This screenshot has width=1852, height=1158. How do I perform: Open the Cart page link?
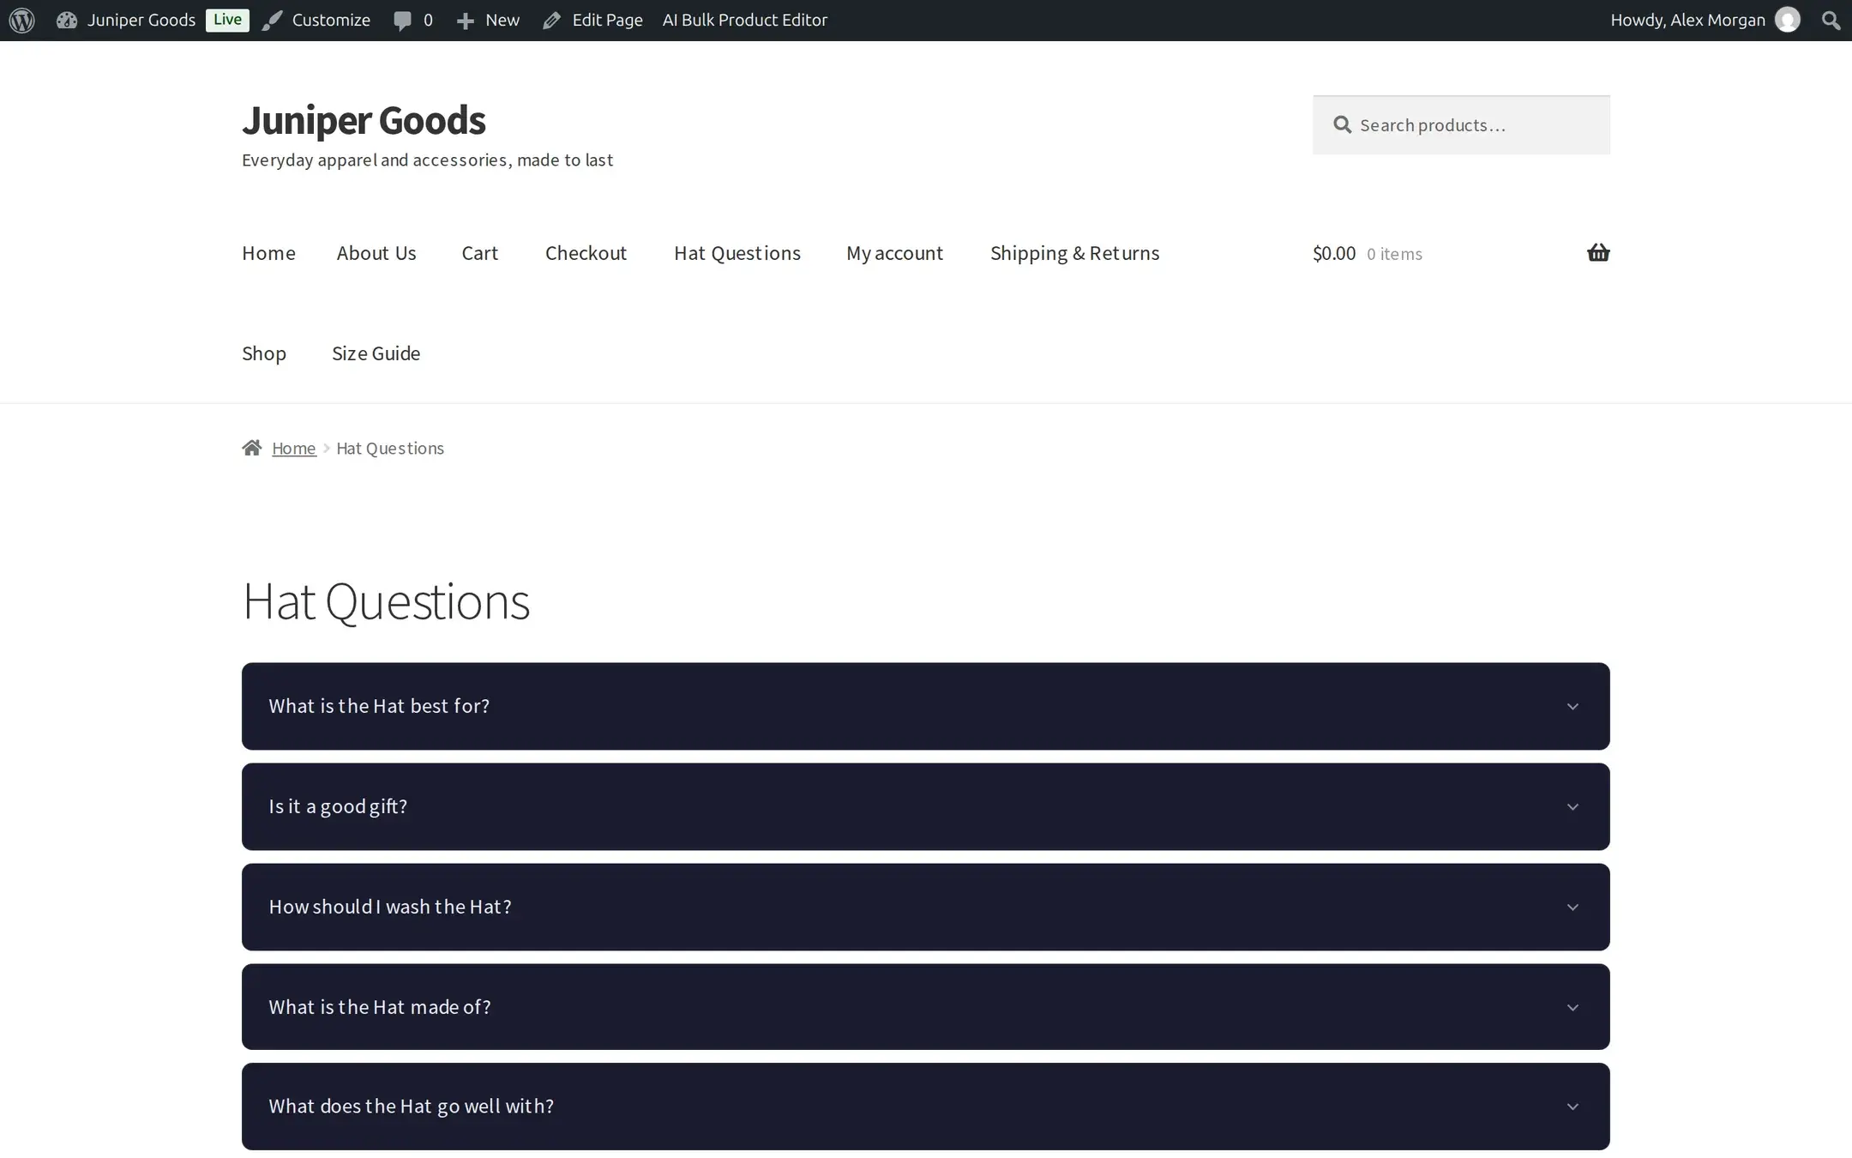coord(479,253)
